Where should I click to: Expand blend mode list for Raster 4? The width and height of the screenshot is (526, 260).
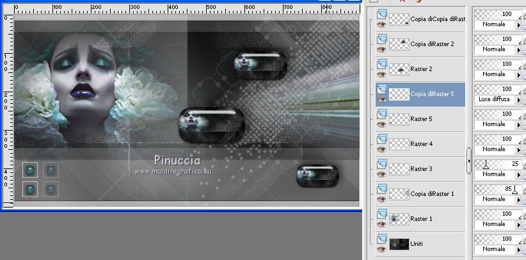coord(518,149)
